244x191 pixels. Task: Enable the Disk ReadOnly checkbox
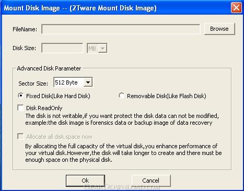(x=21, y=108)
